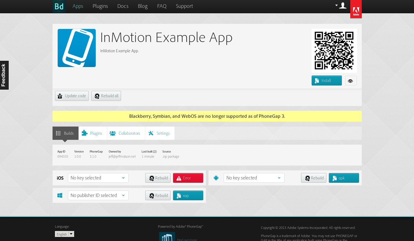
Task: Toggle app visibility with the eye button
Action: (351, 81)
